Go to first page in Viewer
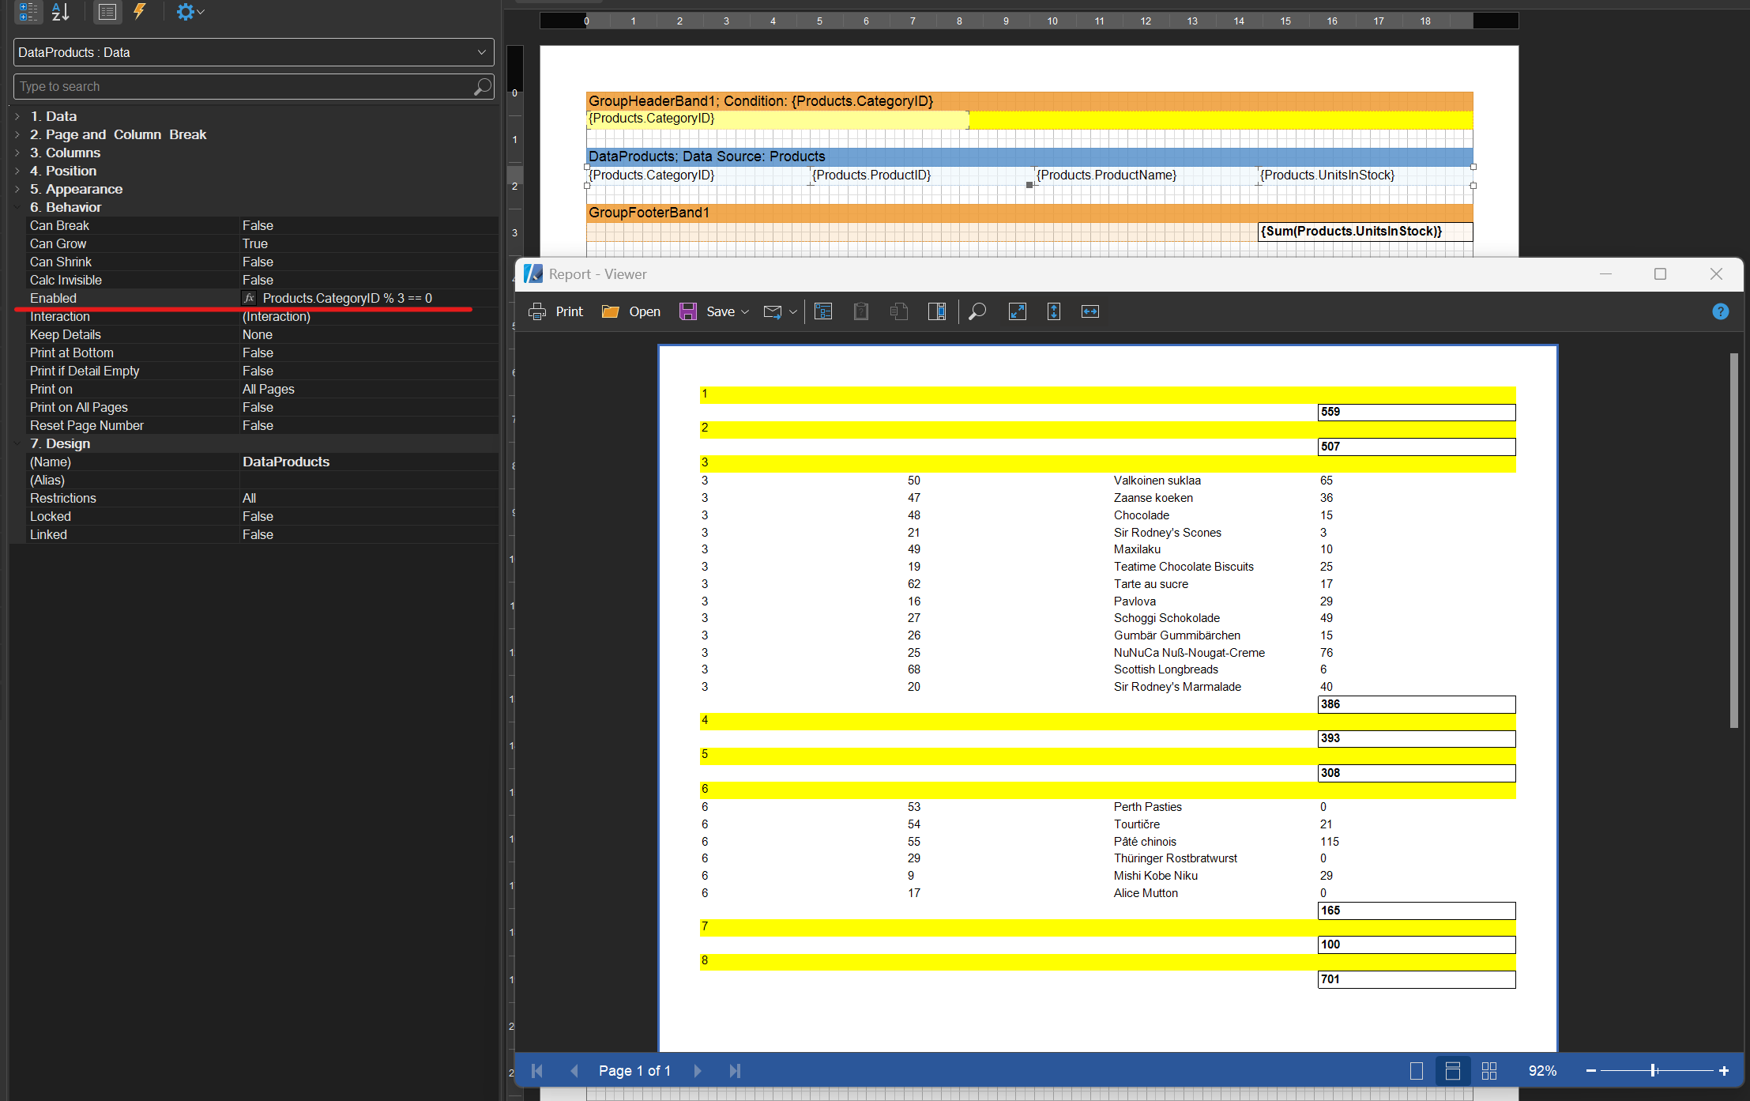This screenshot has width=1750, height=1101. (537, 1071)
